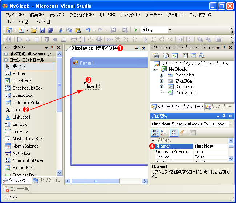
Task: Show Solution Explorer Properties icon
Action: 156,55
